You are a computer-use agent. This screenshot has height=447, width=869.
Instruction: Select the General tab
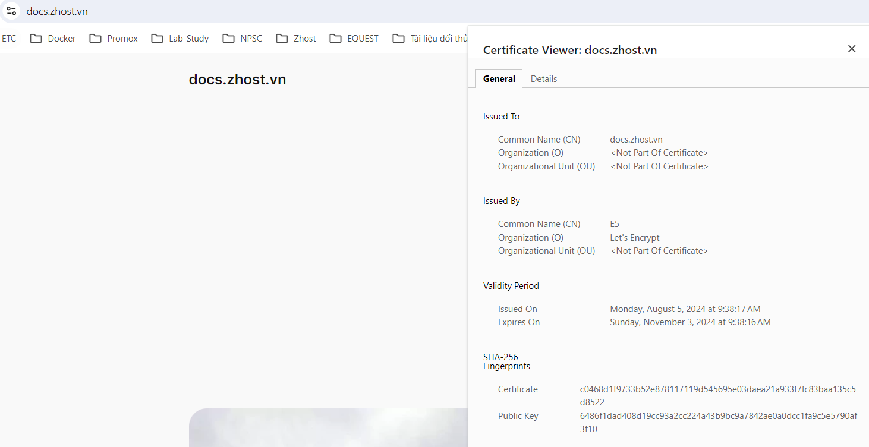[x=499, y=79]
